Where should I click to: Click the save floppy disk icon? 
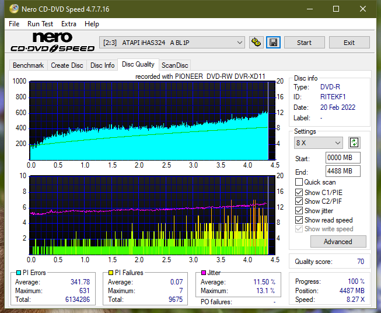coord(274,43)
